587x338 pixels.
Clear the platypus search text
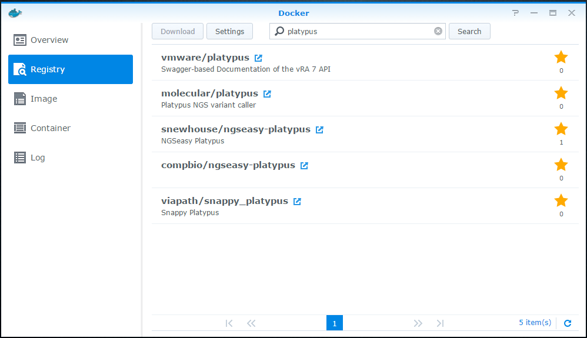click(438, 31)
